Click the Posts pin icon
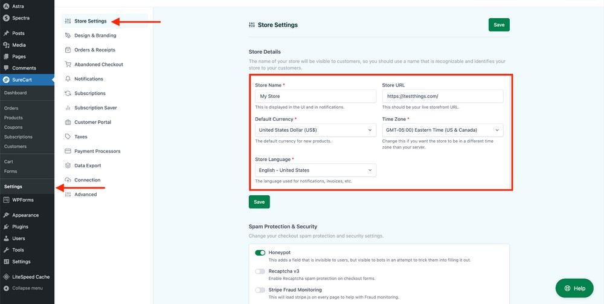Image resolution: width=604 pixels, height=304 pixels. click(6, 33)
